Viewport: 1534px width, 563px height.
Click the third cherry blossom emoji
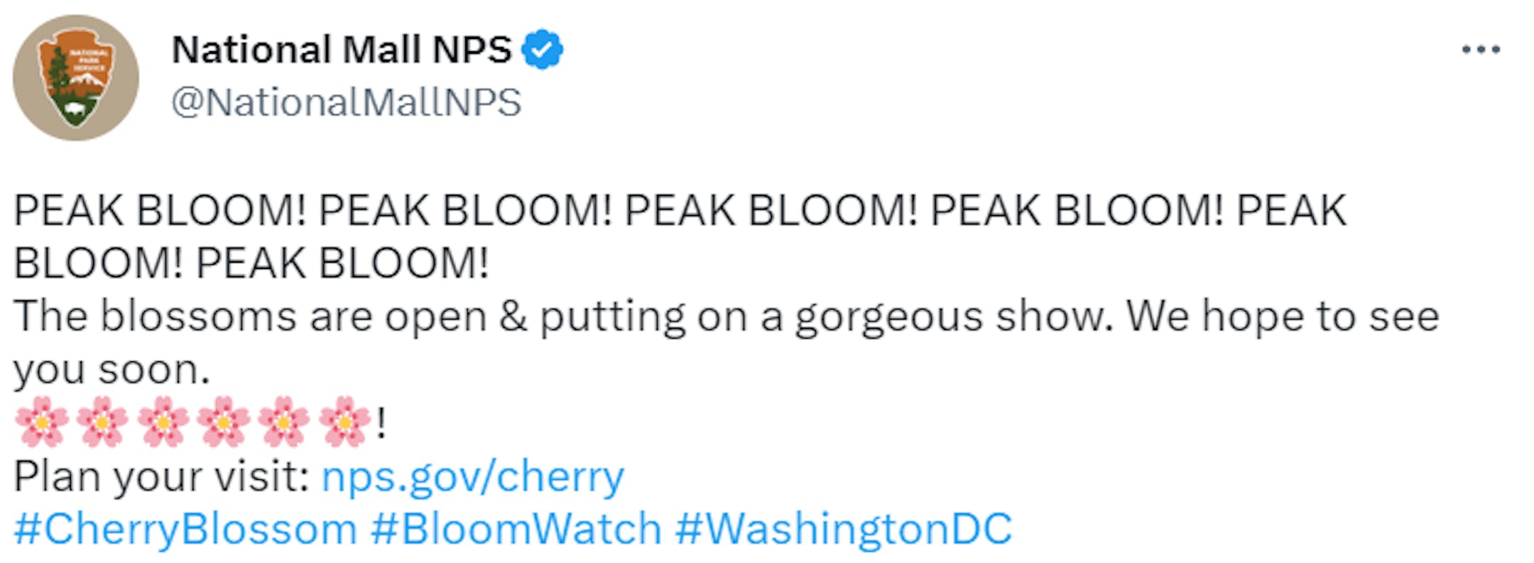[x=163, y=422]
